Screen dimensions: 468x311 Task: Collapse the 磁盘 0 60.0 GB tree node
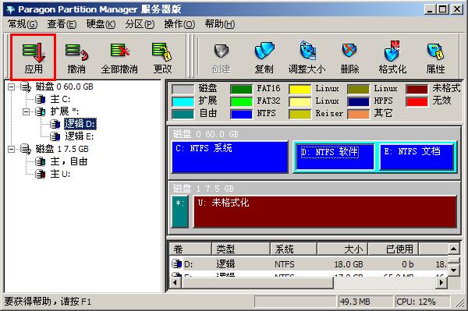click(12, 87)
